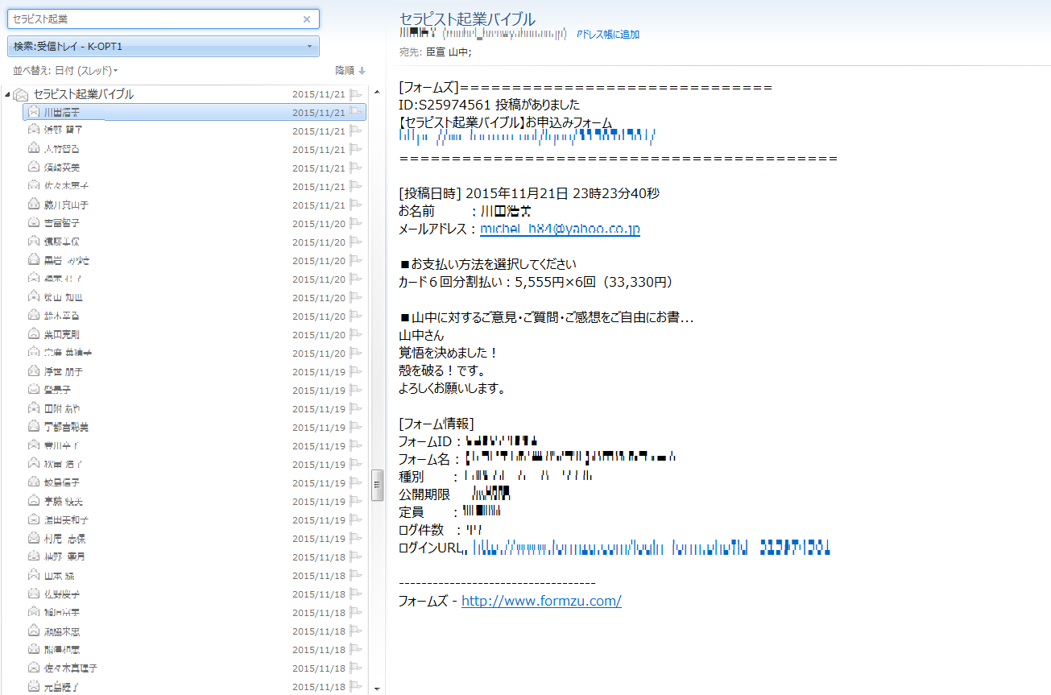Viewport: 1051px width, 695px height.
Task: Click the open envelope icon on the セラピスト起業バイブル thread header
Action: [20, 93]
